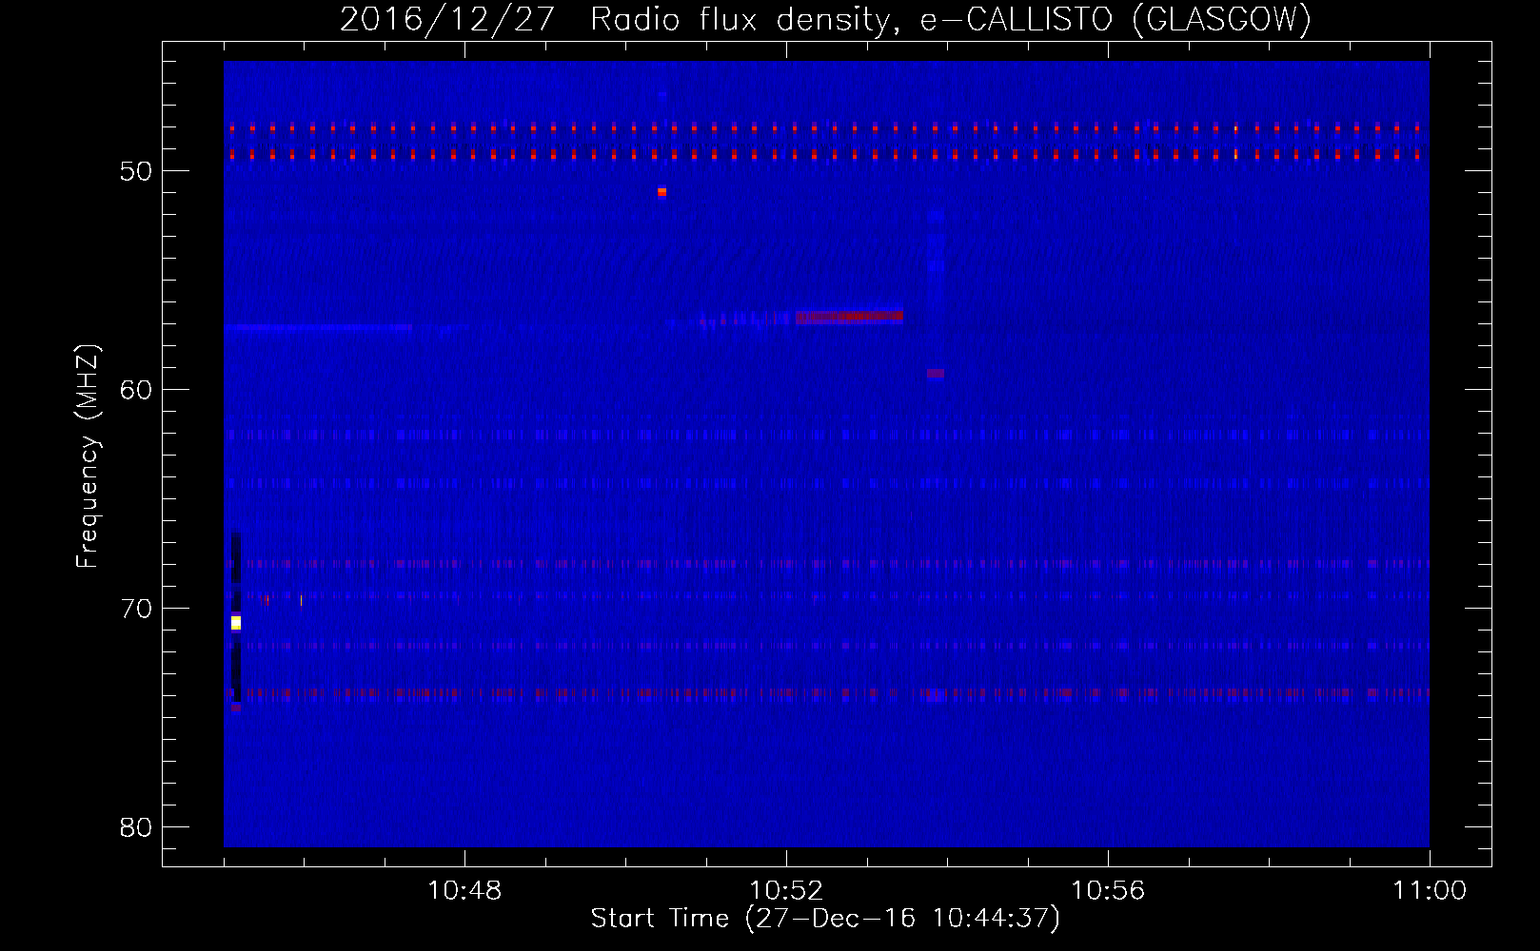The image size is (1540, 951).
Task: Select the 10:52 time tick label
Action: (786, 891)
